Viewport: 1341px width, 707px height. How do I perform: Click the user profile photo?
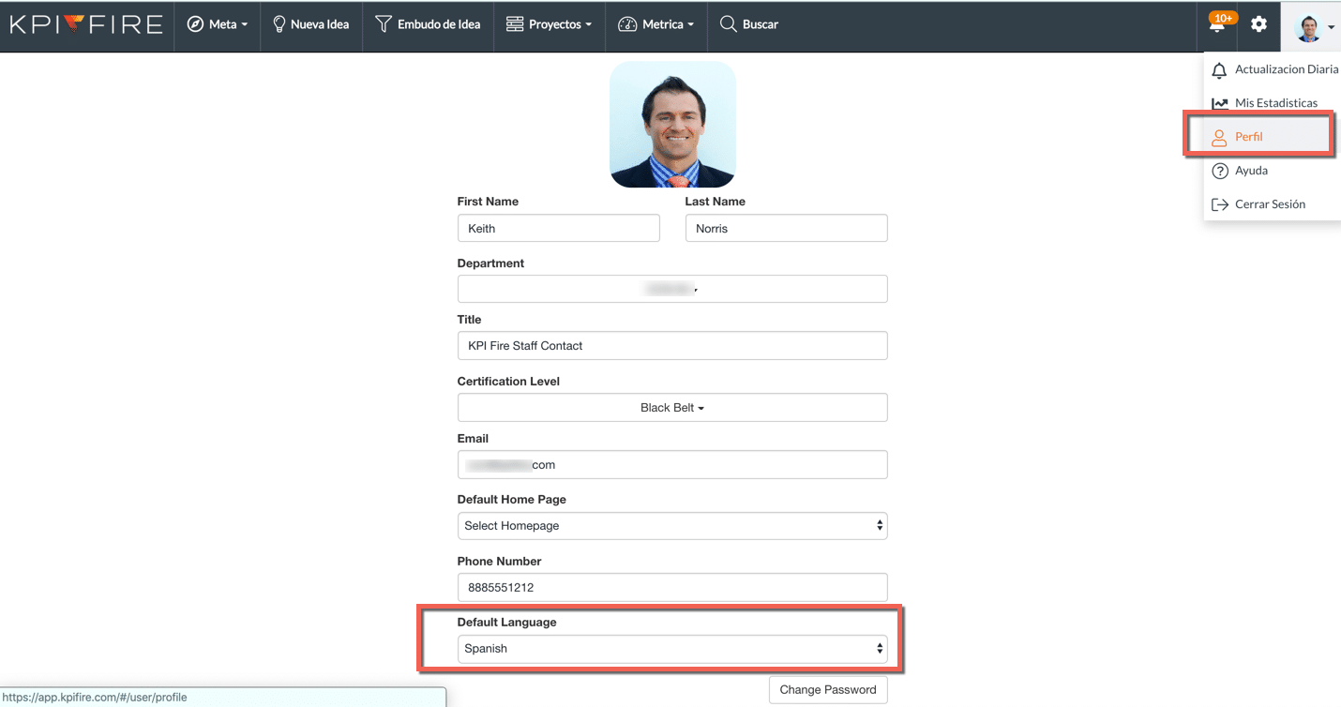tap(671, 123)
